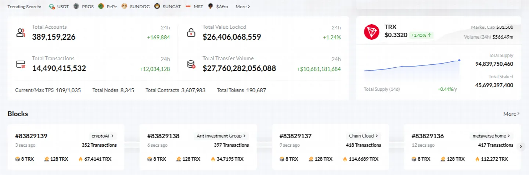Click the Total Tokens value 190,687

256,90
